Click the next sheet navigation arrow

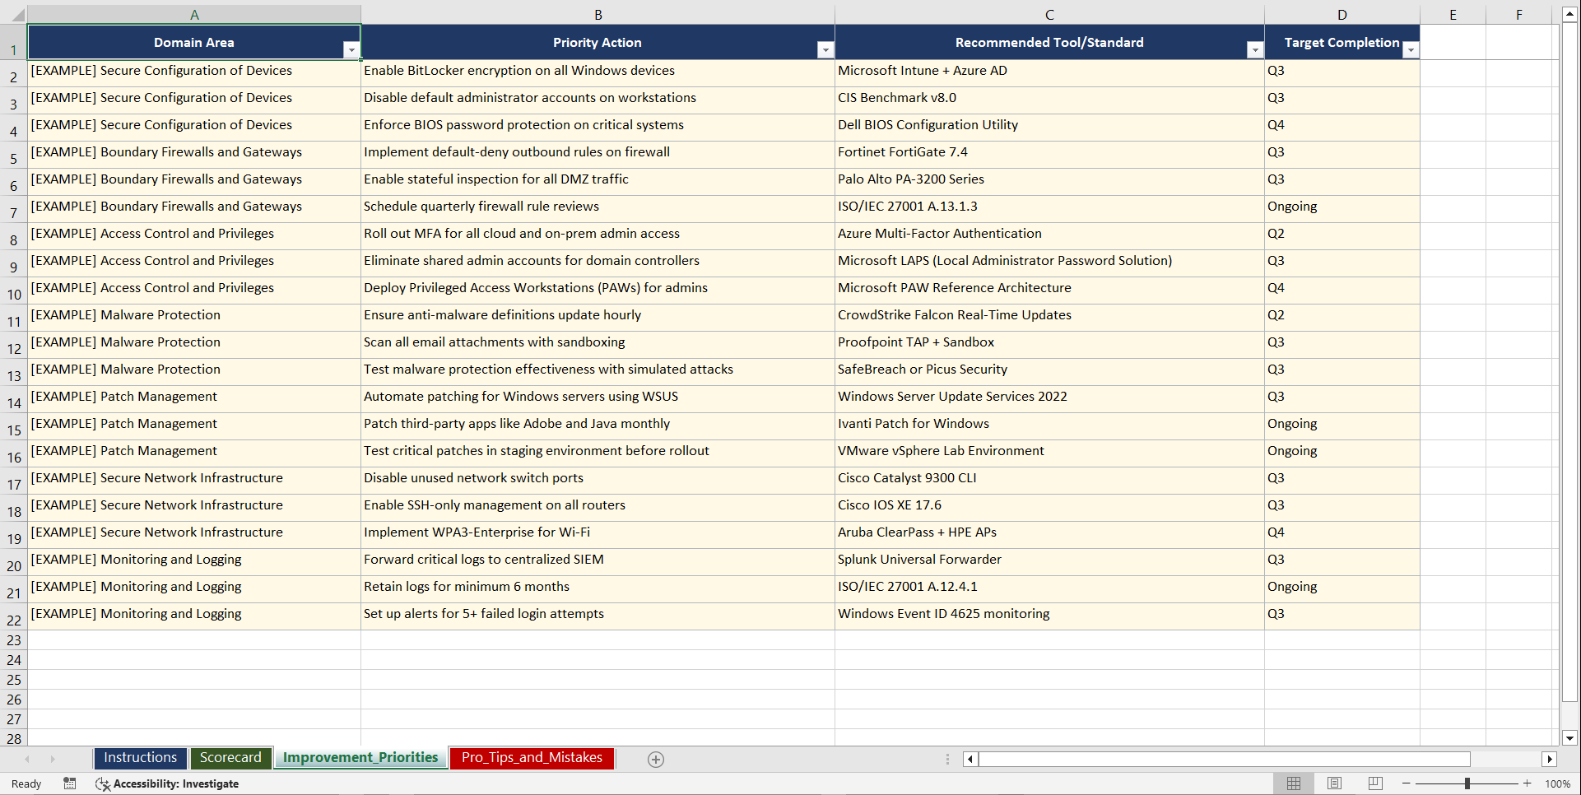pyautogui.click(x=53, y=759)
